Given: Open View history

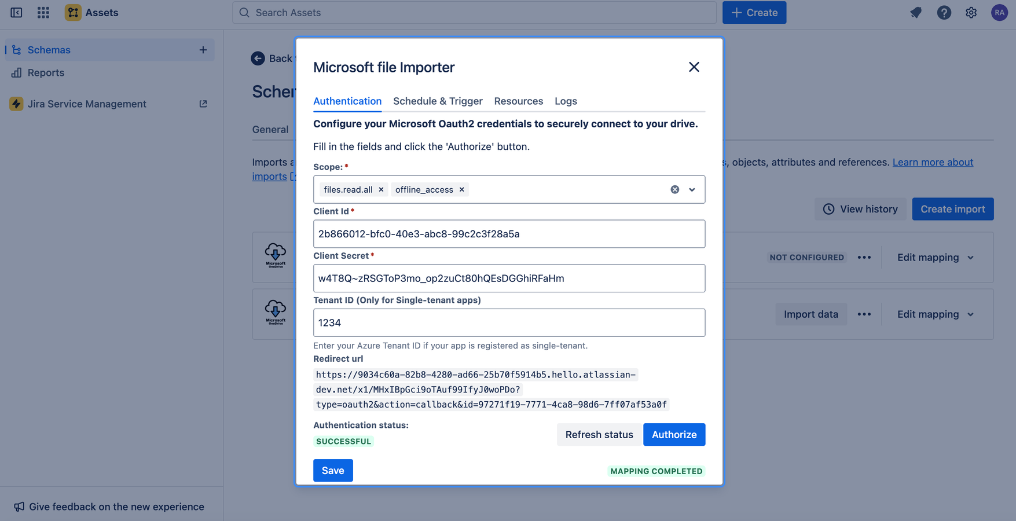Looking at the screenshot, I should pos(861,209).
